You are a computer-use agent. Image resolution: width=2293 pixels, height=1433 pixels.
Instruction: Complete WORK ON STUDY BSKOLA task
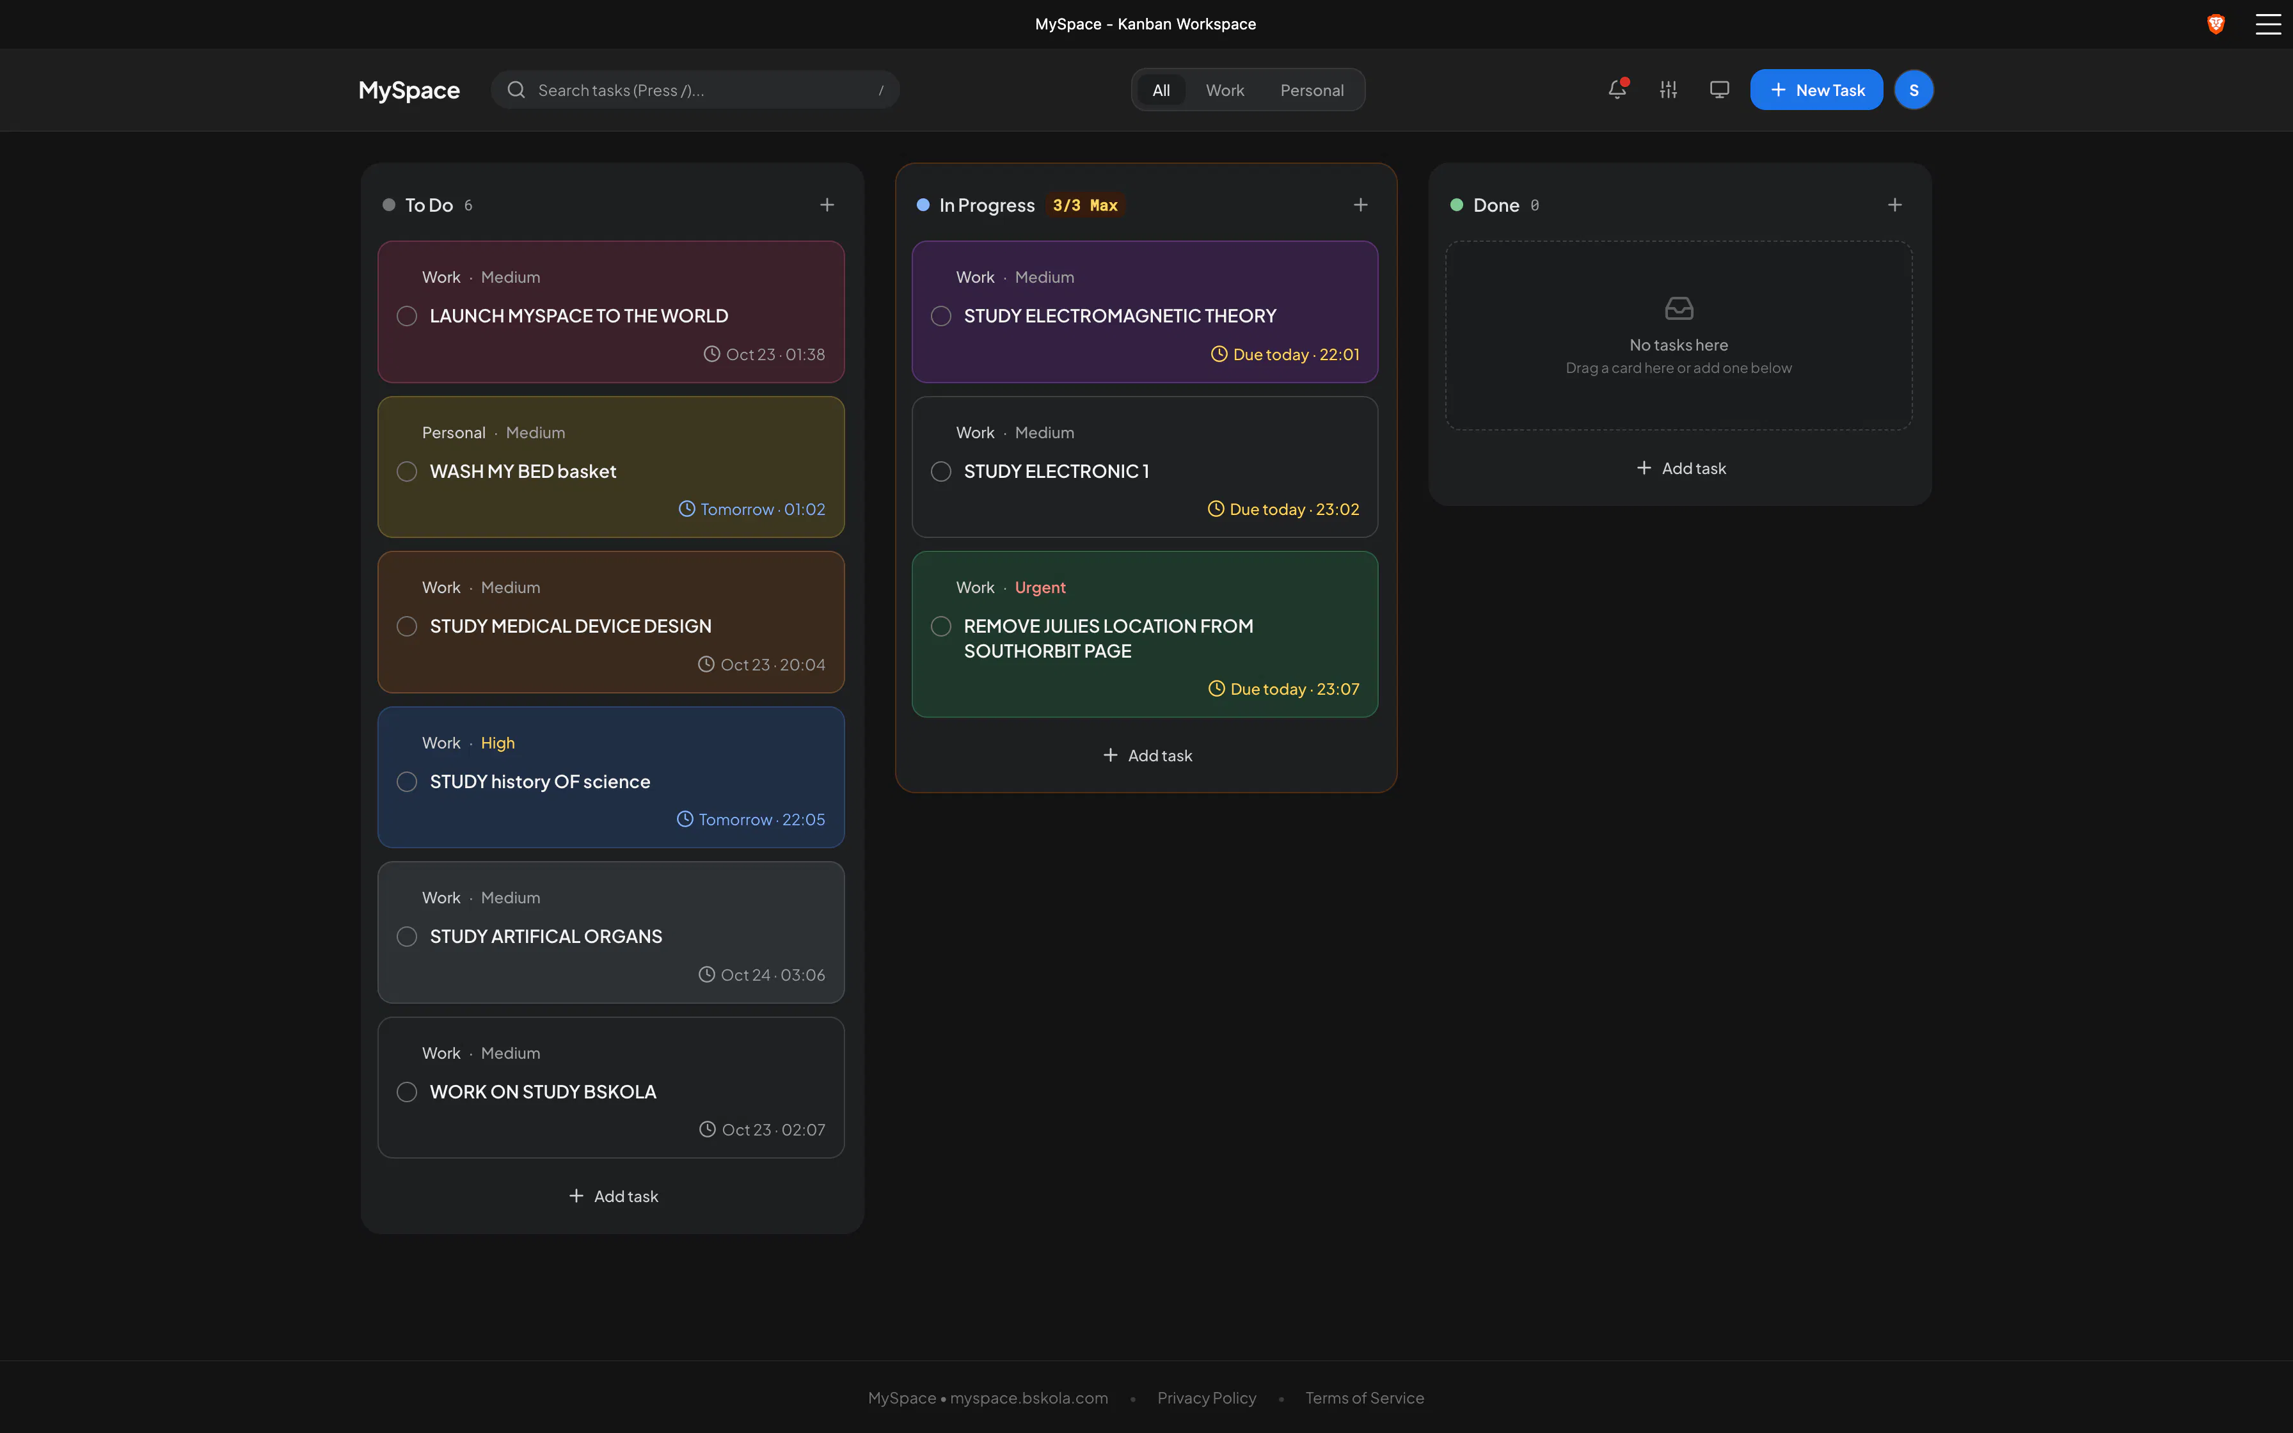click(406, 1092)
